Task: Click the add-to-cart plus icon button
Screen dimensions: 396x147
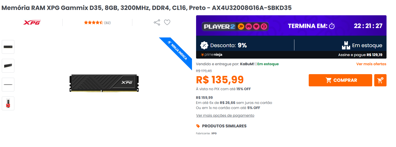Action: pyautogui.click(x=380, y=80)
